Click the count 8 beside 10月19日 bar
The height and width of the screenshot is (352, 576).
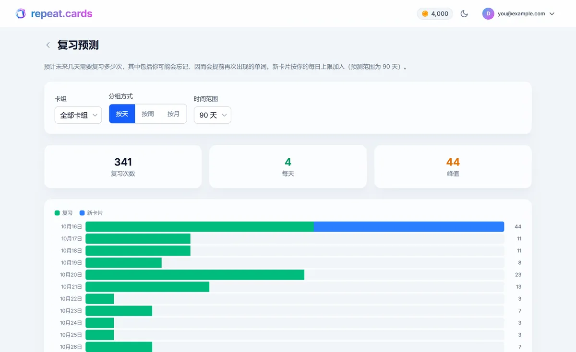(520, 263)
